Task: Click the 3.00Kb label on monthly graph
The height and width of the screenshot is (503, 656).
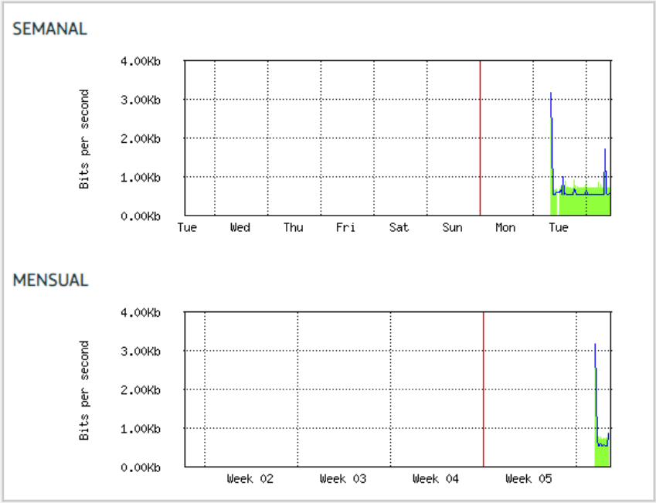Action: [141, 351]
